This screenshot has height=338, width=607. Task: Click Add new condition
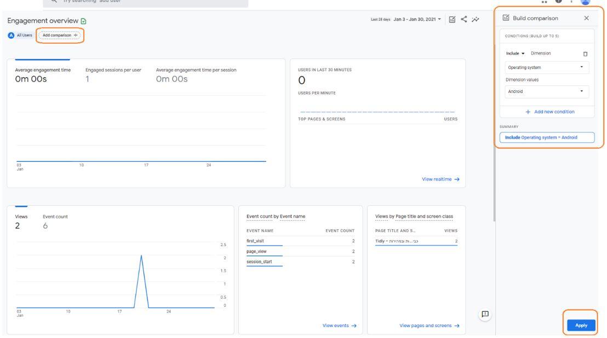[549, 112]
